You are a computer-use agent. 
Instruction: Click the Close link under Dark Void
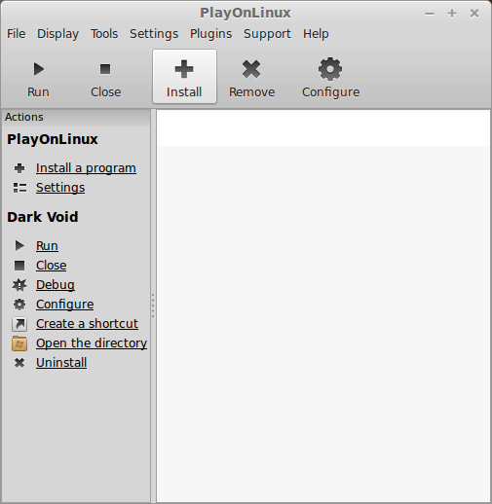tap(52, 266)
